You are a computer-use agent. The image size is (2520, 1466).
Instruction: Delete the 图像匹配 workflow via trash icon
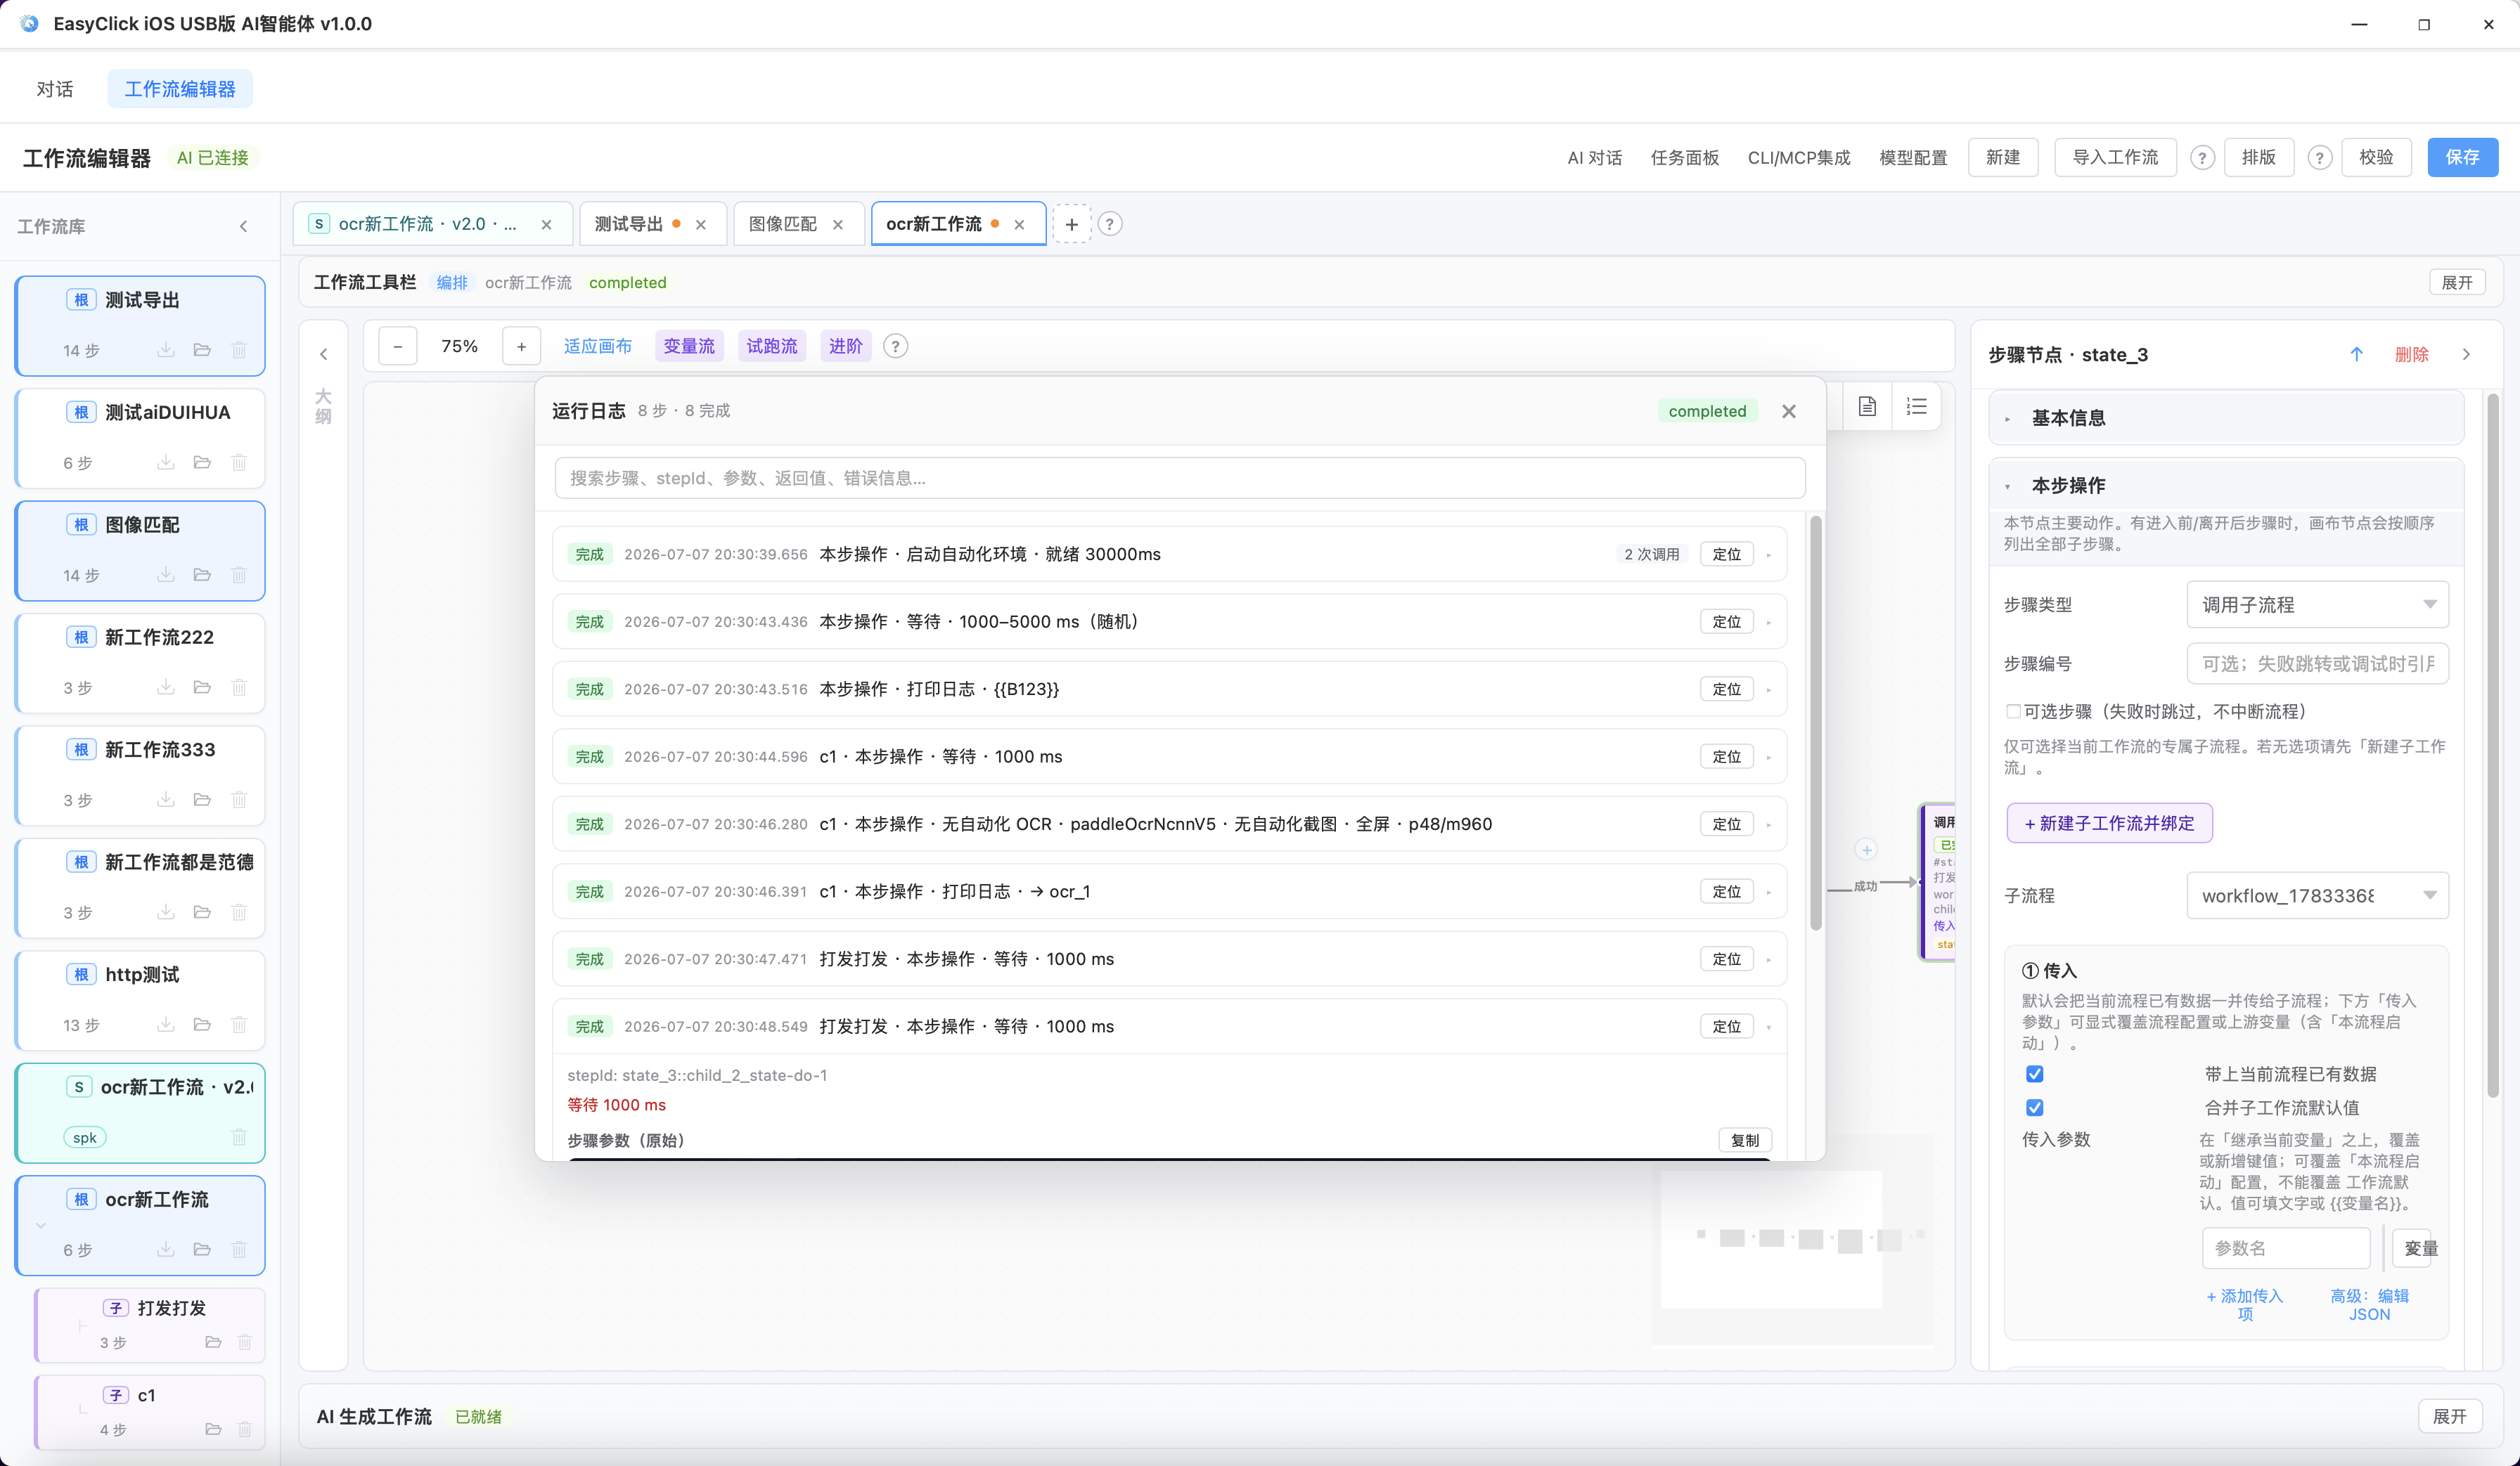(239, 575)
